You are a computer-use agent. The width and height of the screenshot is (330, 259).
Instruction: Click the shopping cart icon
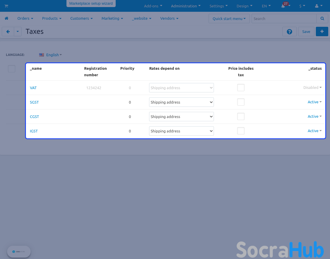pyautogui.click(x=6, y=6)
